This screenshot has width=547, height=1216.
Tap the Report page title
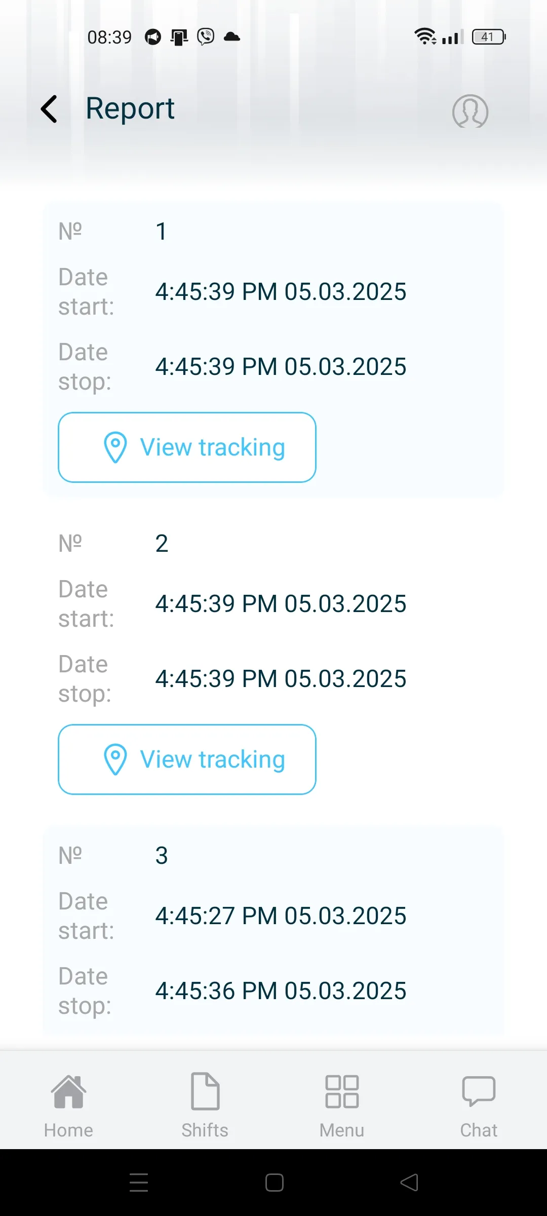point(130,108)
